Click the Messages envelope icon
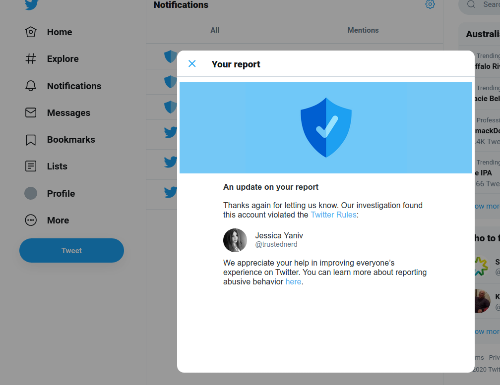Image resolution: width=500 pixels, height=385 pixels. point(31,112)
